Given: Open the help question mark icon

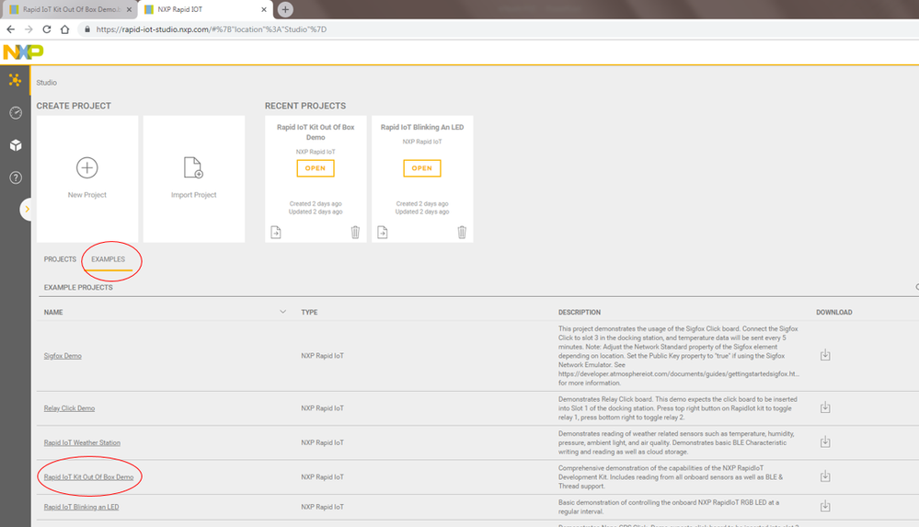Looking at the screenshot, I should click(x=16, y=178).
